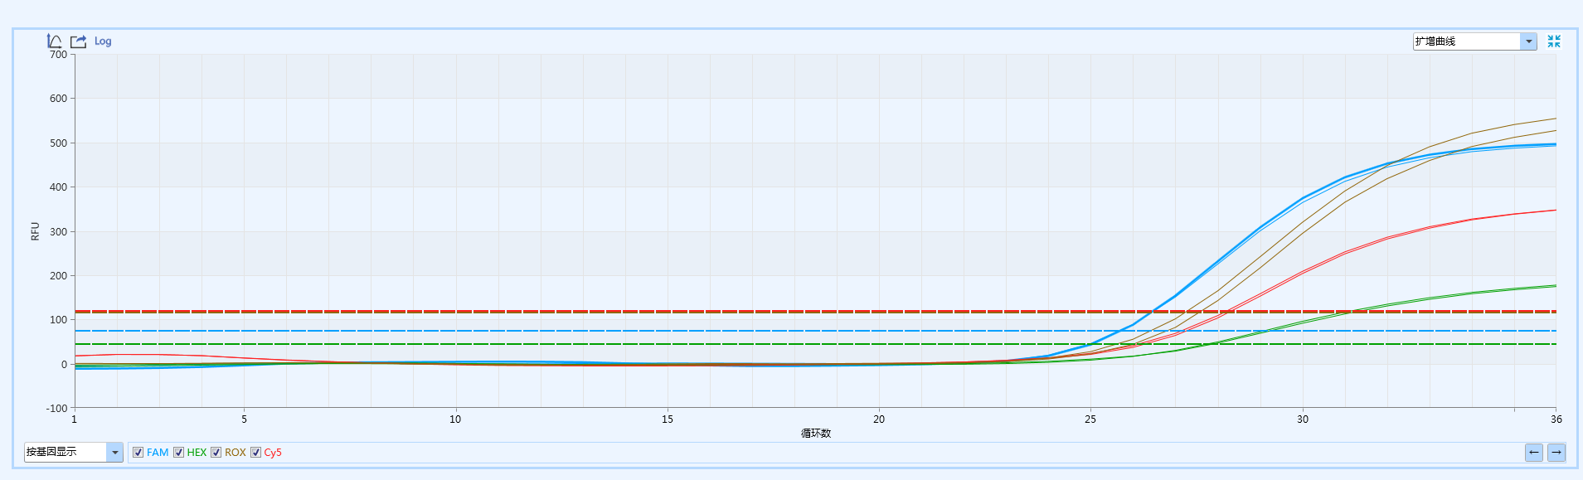The width and height of the screenshot is (1583, 480).
Task: Toggle the HEX channel checkbox
Action: pyautogui.click(x=178, y=453)
